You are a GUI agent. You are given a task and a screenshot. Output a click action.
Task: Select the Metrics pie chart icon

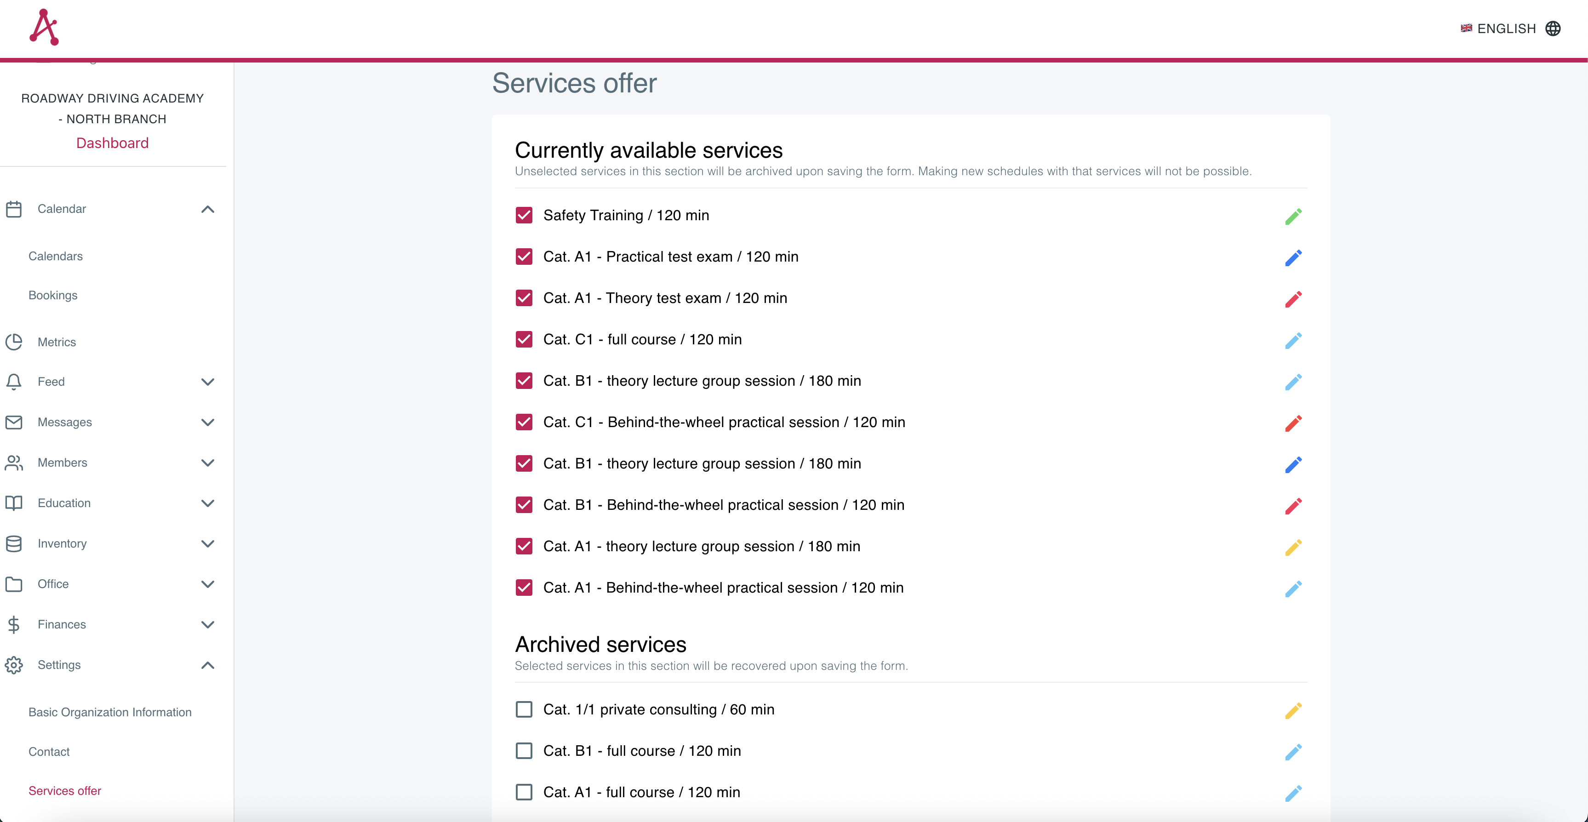point(14,342)
